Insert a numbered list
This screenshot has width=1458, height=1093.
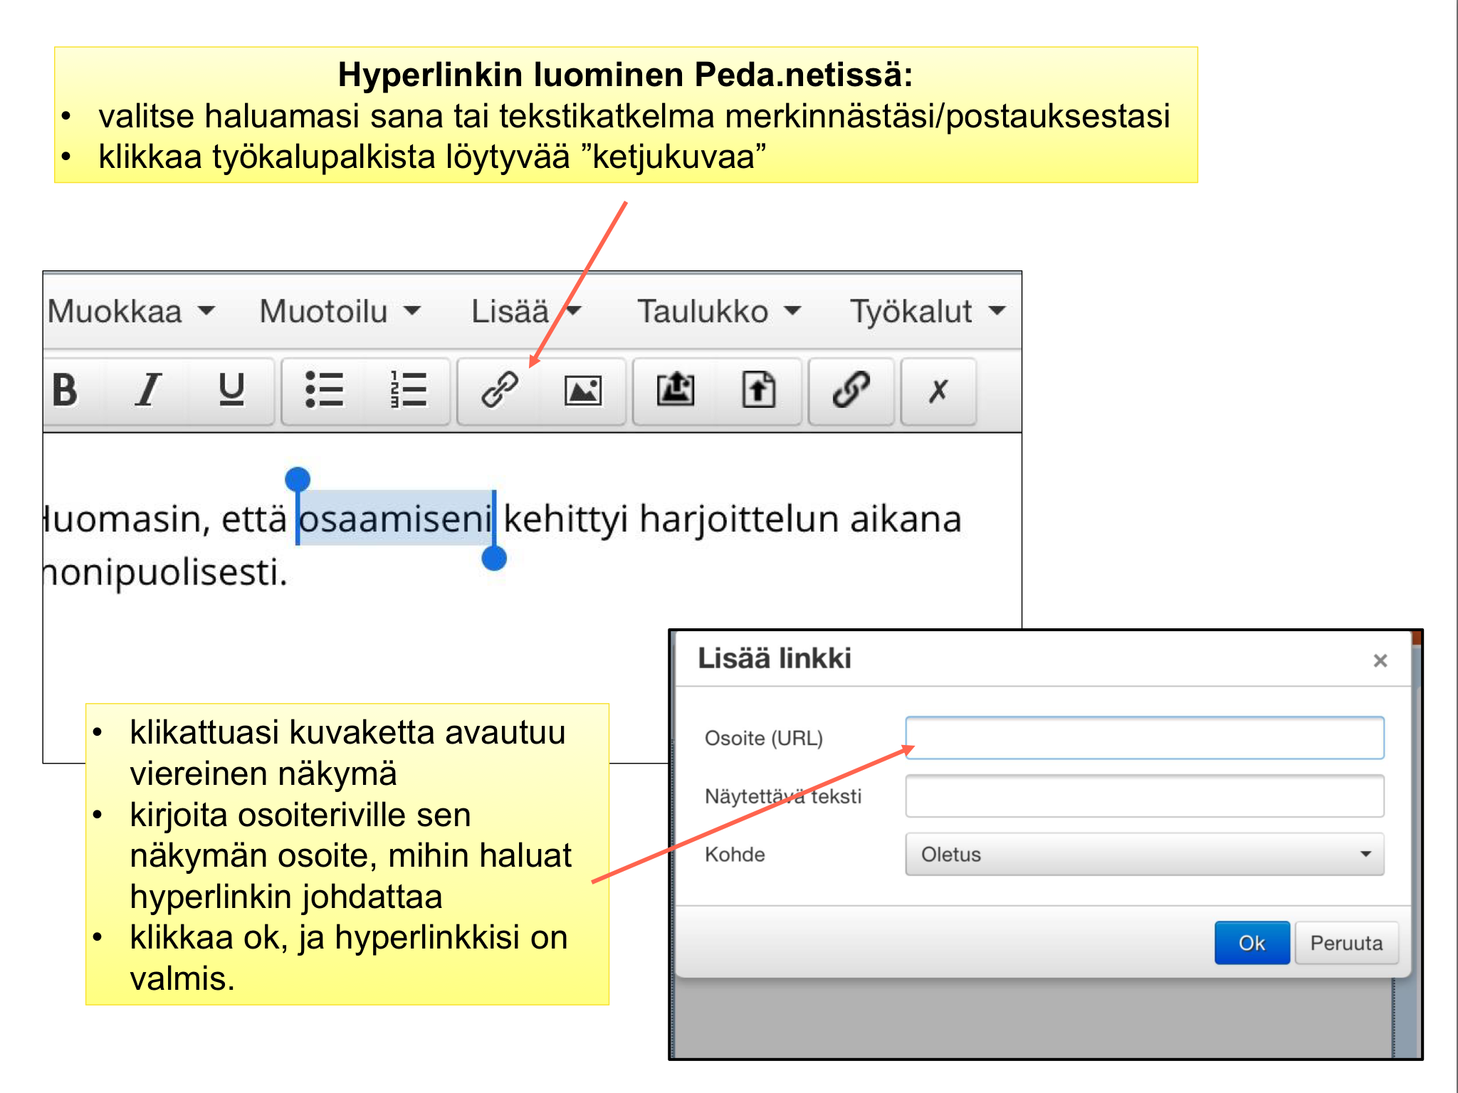point(408,390)
